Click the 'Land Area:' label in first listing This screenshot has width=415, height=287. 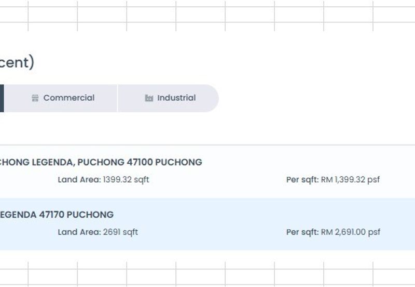[79, 180]
